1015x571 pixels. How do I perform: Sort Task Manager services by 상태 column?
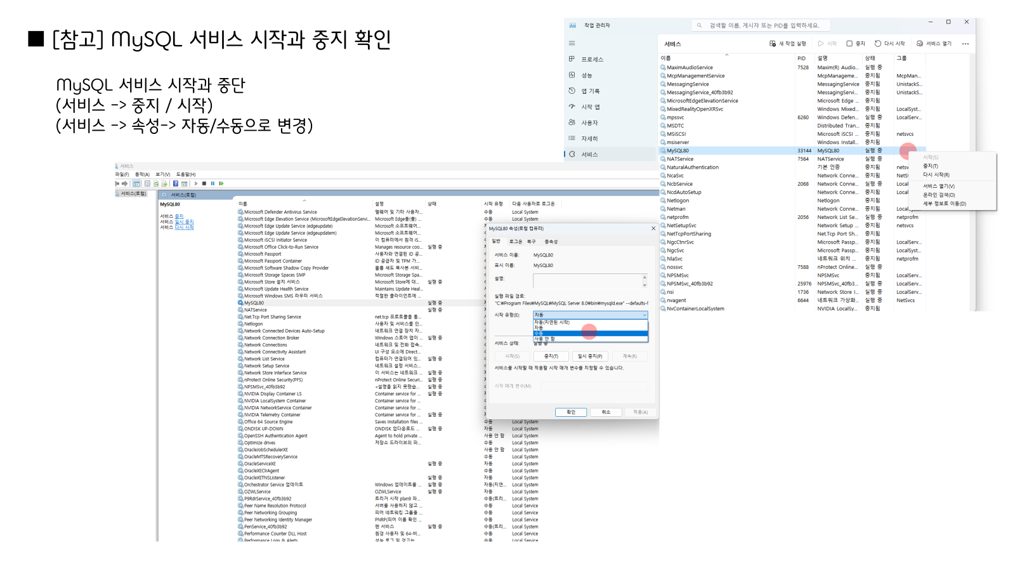point(878,58)
